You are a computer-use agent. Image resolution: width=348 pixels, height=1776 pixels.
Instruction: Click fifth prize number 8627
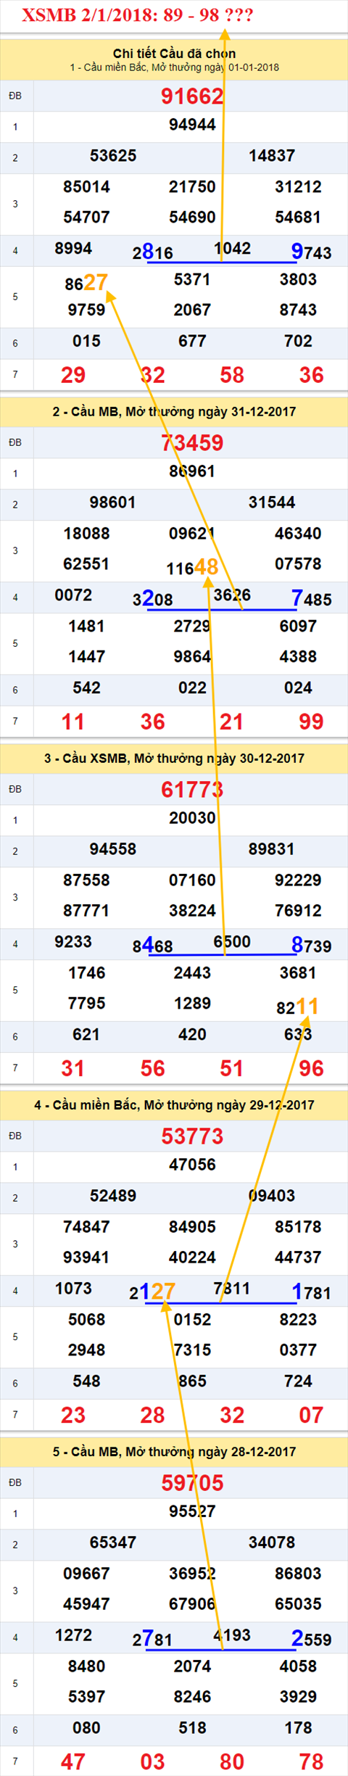click(x=86, y=282)
